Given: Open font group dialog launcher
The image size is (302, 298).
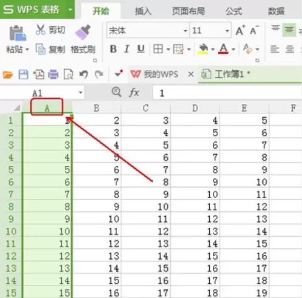Looking at the screenshot, I should click(x=257, y=60).
